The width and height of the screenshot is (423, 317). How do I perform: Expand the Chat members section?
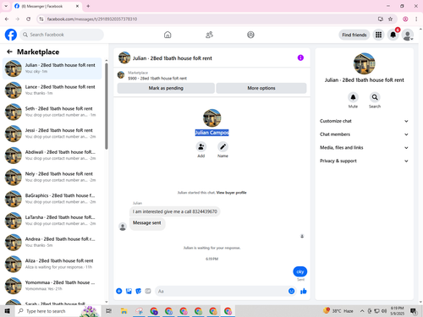click(x=364, y=134)
